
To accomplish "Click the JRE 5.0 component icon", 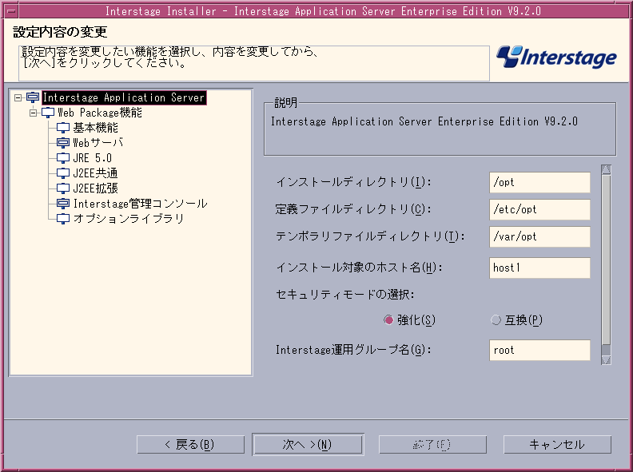I will pos(63,158).
